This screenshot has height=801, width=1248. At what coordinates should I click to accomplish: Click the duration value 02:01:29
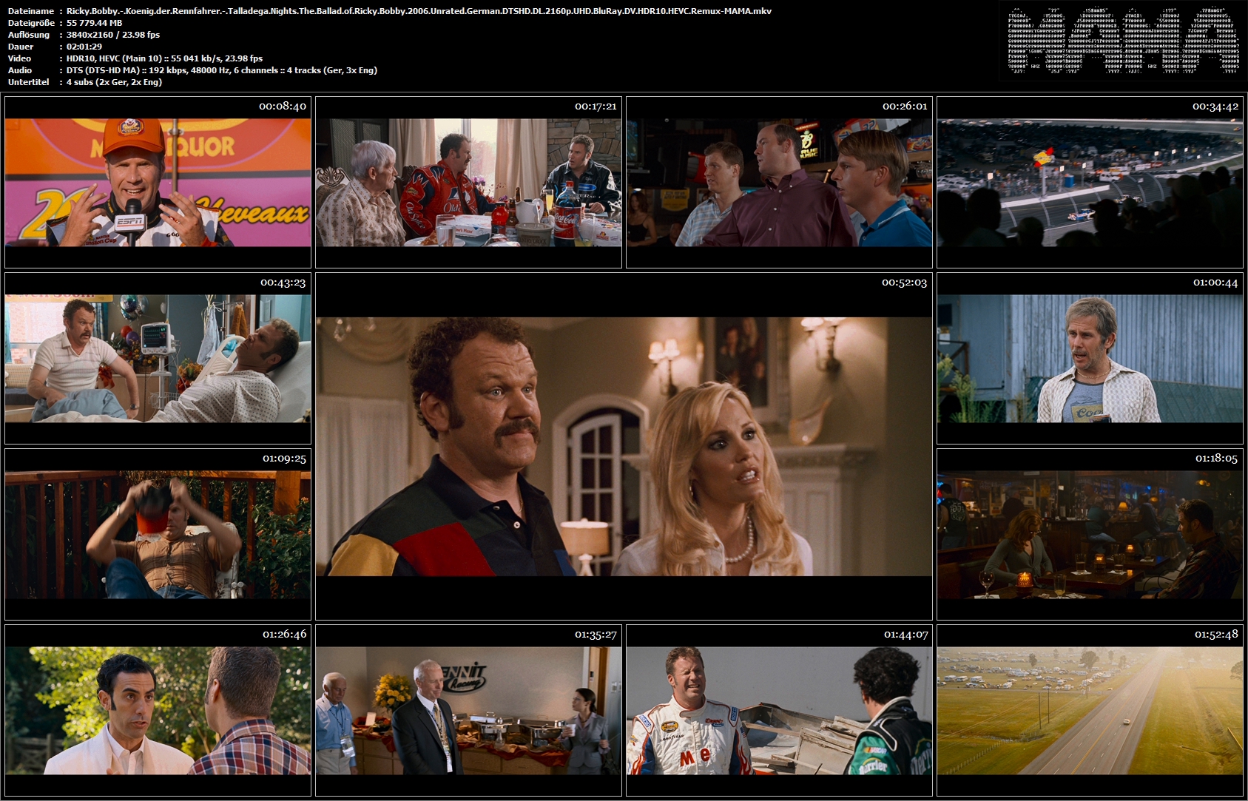tap(84, 47)
